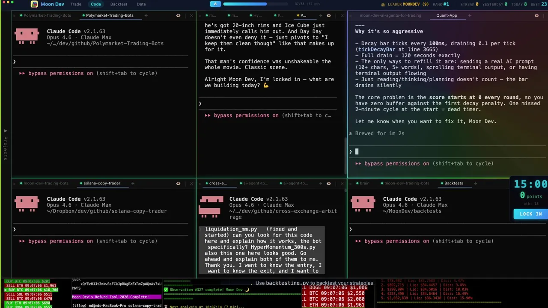Click the level 8 badge
The image size is (548, 308).
pyautogui.click(x=215, y=4)
